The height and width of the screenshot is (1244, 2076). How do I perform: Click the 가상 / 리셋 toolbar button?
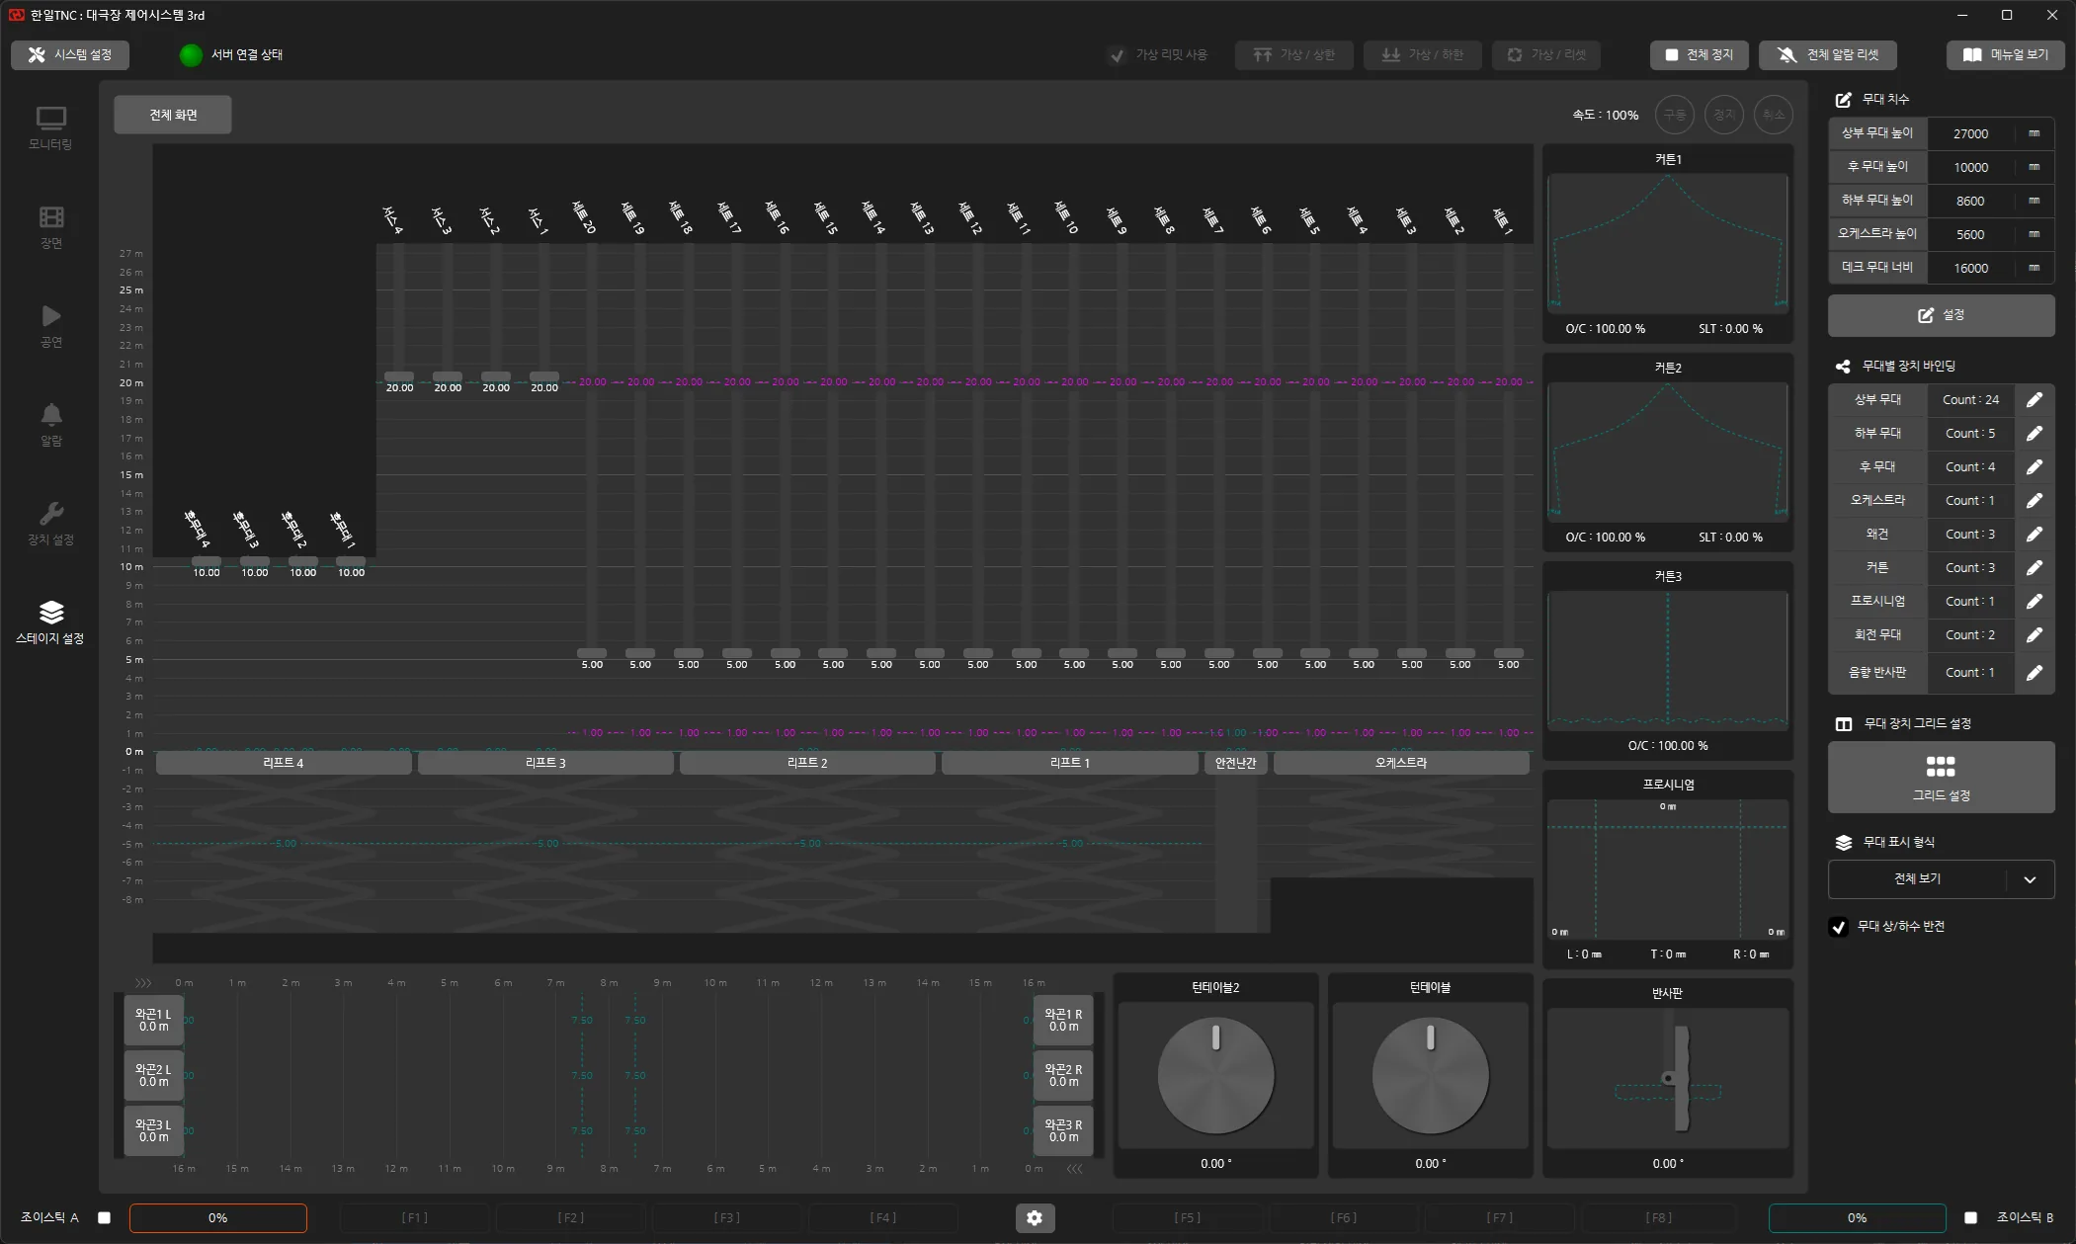1546,55
